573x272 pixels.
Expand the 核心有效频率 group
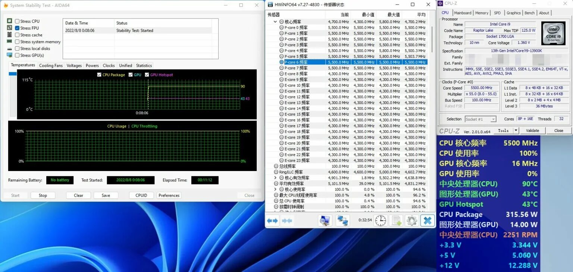[x=275, y=178]
